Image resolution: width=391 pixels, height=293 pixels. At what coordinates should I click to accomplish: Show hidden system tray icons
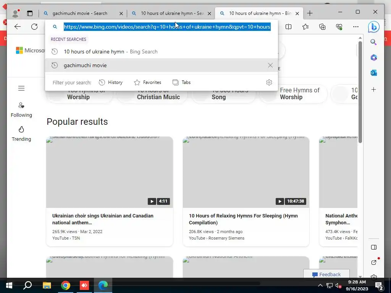tap(320, 285)
